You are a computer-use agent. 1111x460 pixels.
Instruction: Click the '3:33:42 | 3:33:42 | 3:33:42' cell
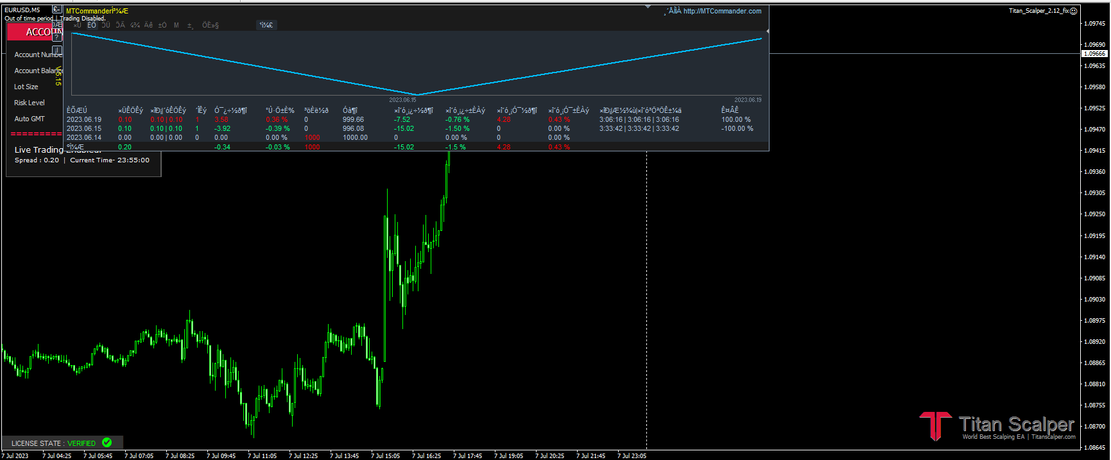point(639,128)
